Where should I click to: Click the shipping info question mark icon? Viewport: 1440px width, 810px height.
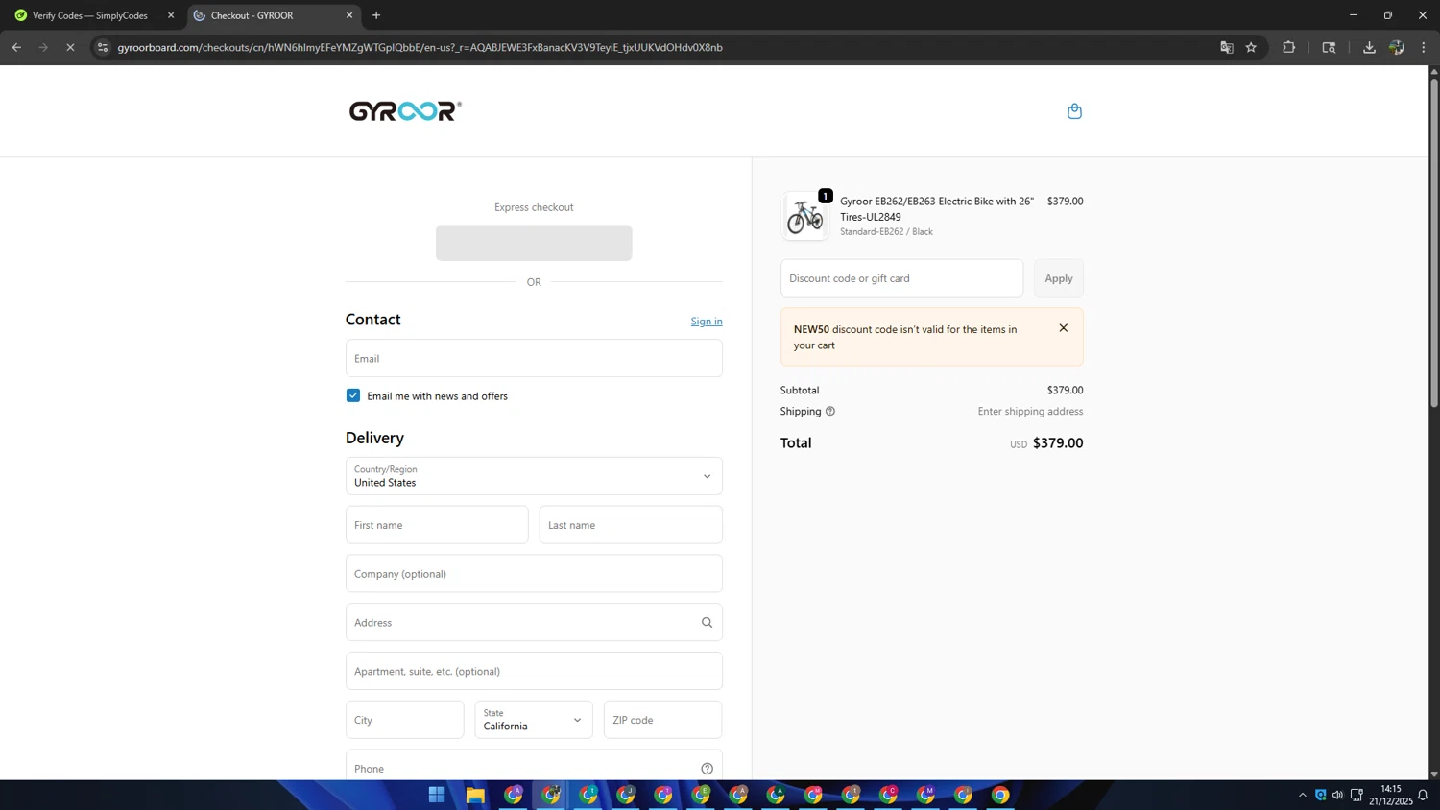pos(830,412)
